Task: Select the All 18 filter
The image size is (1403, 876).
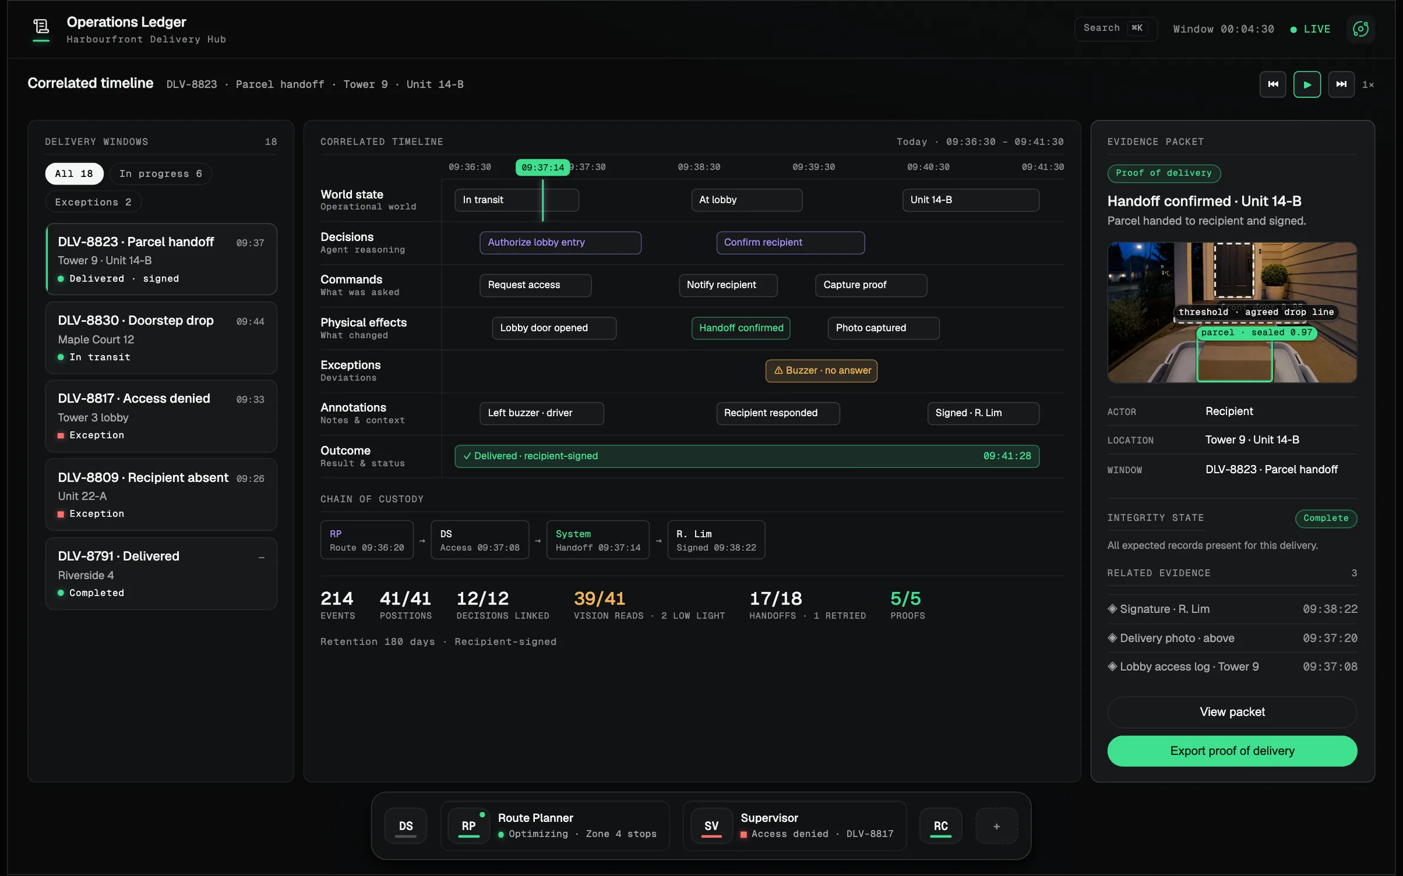Action: point(74,173)
